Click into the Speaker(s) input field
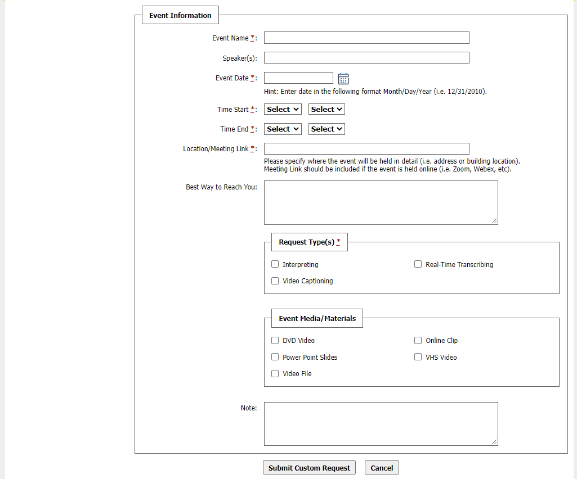The image size is (577, 479). pos(366,58)
